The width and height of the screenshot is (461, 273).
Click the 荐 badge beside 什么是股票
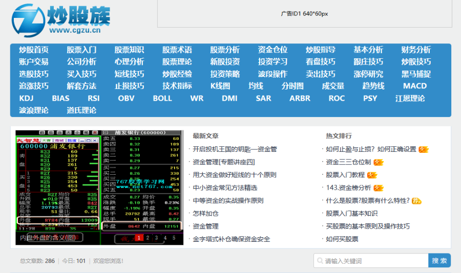[416, 201]
